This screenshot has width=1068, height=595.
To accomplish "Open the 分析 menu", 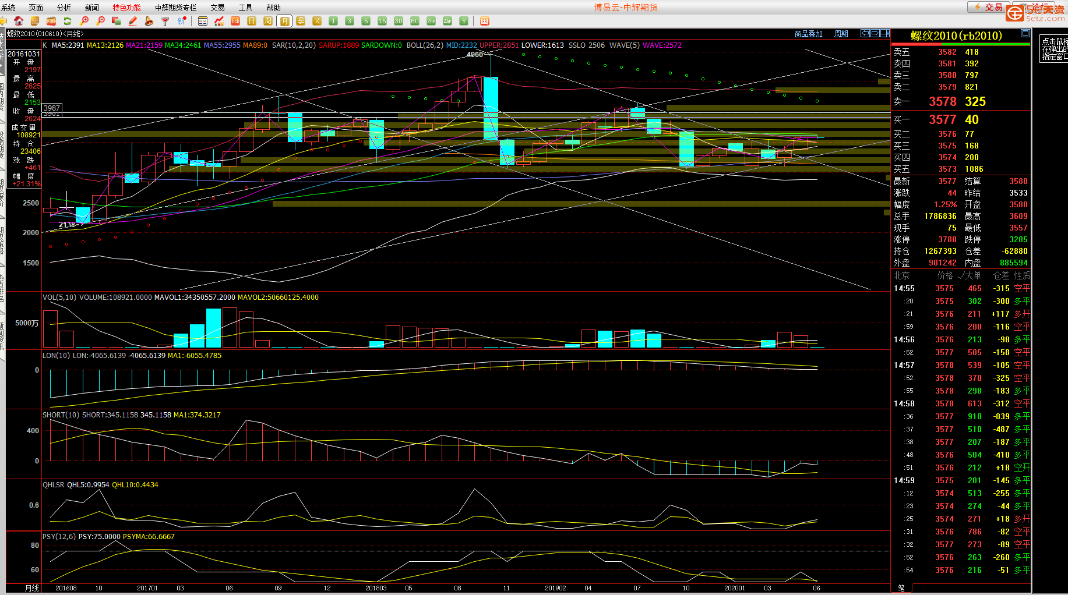I will (x=64, y=8).
